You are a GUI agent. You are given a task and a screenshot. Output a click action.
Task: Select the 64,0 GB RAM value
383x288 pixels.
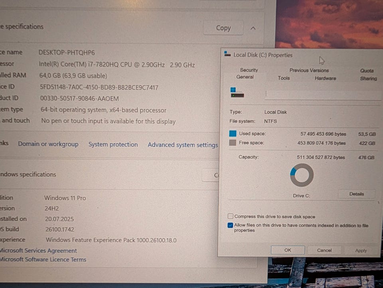(x=73, y=76)
